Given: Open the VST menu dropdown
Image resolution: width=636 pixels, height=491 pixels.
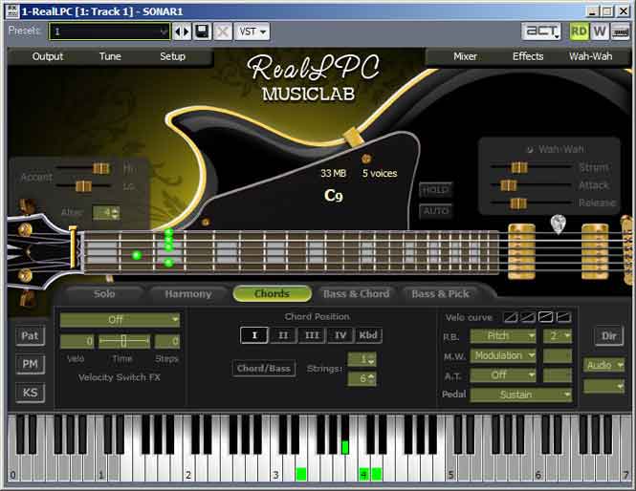Looking at the screenshot, I should click(x=252, y=32).
